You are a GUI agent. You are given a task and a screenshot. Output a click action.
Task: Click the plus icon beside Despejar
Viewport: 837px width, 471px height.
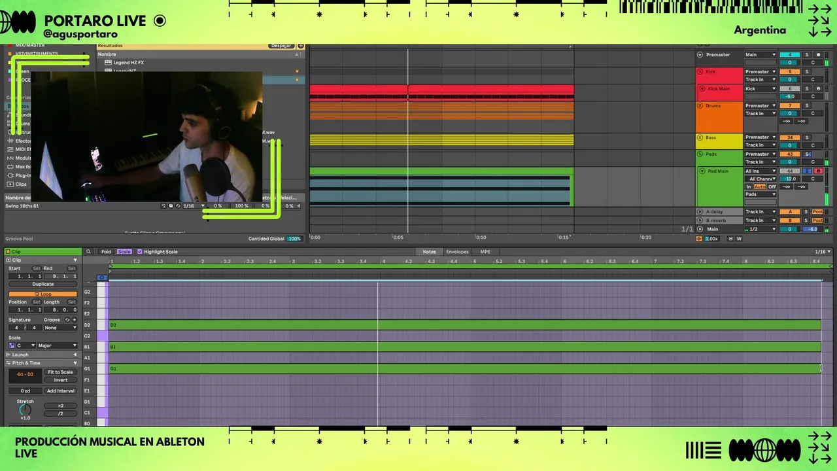[301, 46]
